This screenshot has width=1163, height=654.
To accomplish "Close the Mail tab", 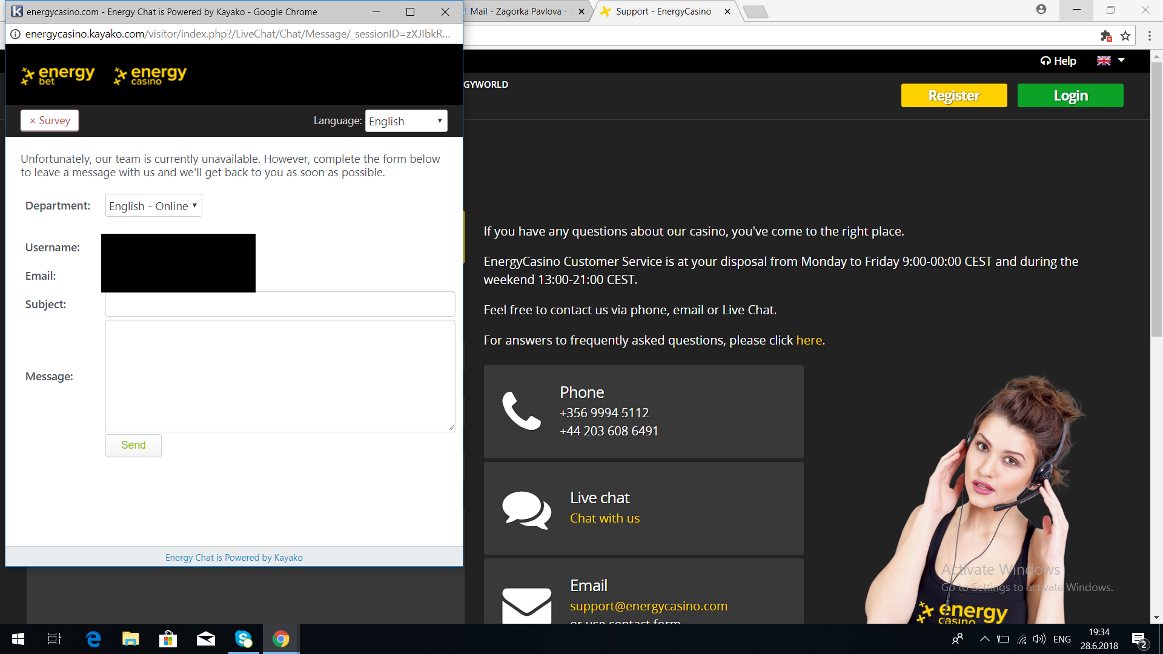I will (x=581, y=12).
